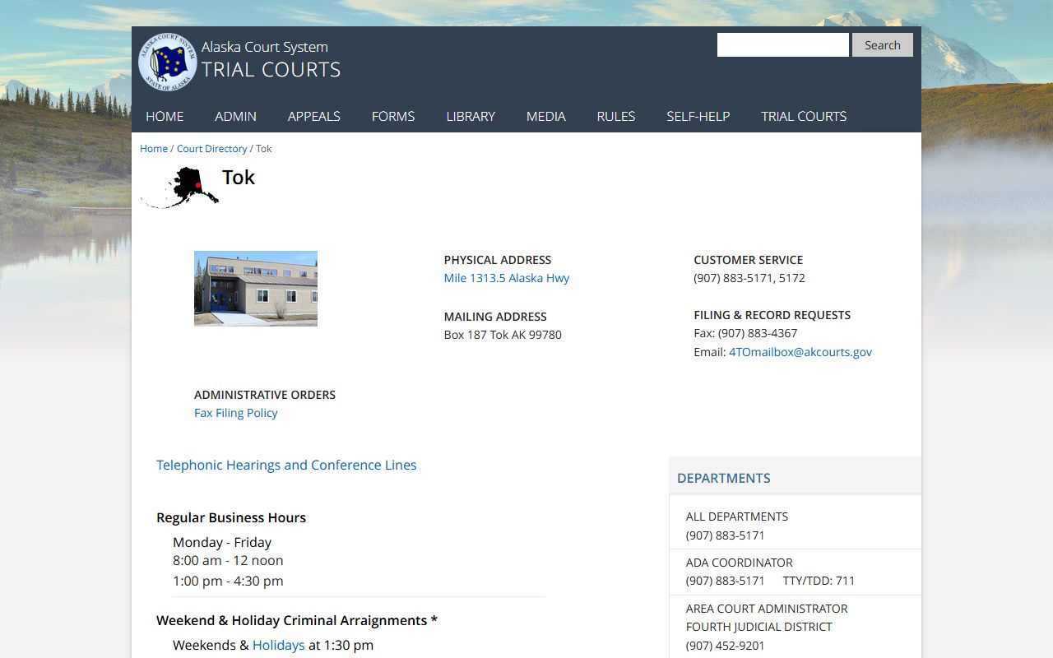Click the search input field

(x=783, y=45)
